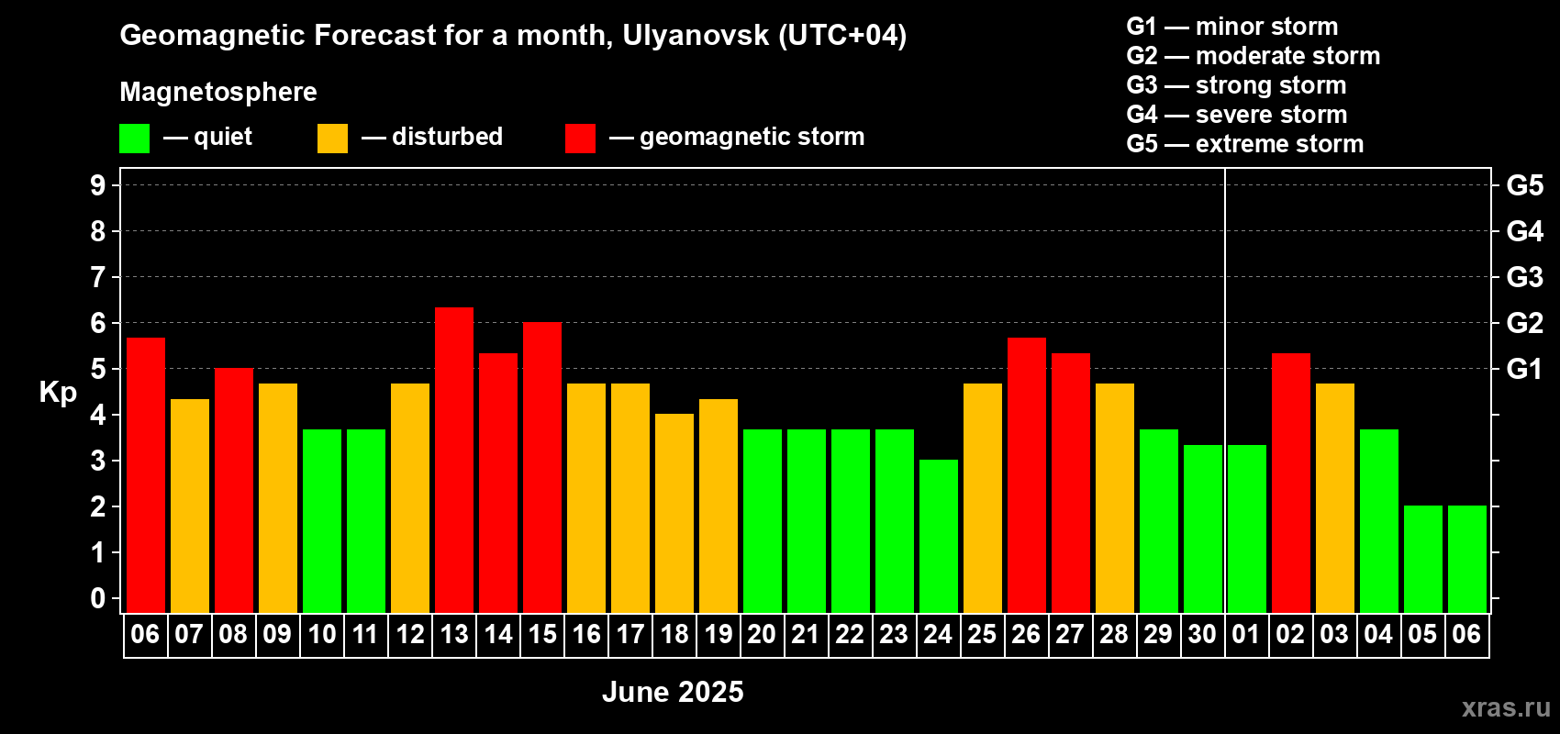Click date label '28' on x-axis
The image size is (1560, 734).
tap(1114, 634)
